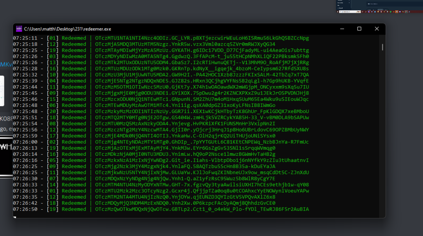This screenshot has height=236, width=423.
Task: Click the token starting OTczMzkyMzMzODI1NTIzNzUy
Action: (202, 111)
